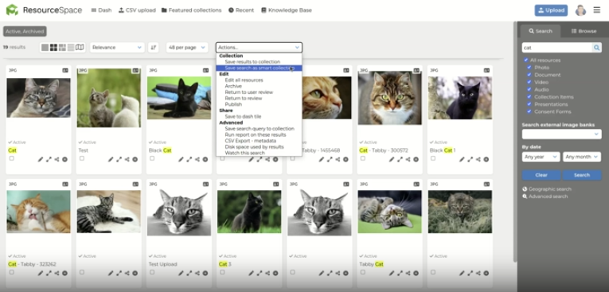
Task: Add 'Test' resource to collection
Action: tap(135, 159)
